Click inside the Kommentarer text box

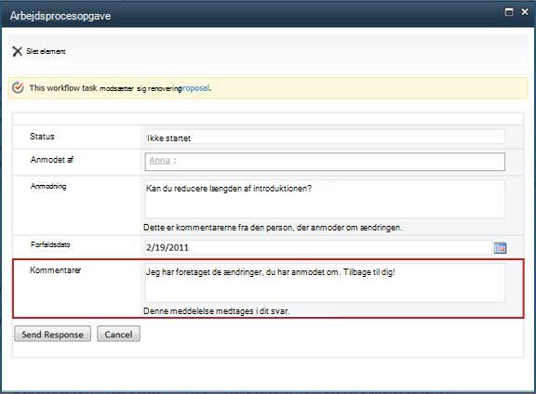[x=325, y=282]
